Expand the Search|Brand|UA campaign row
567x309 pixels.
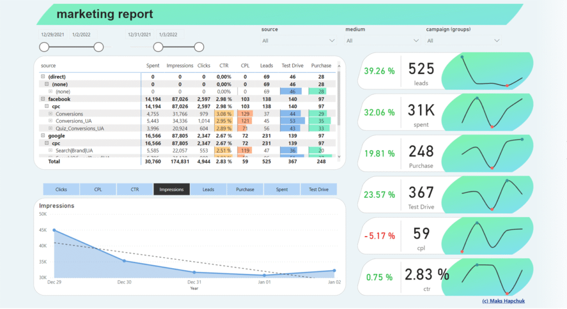(50, 150)
